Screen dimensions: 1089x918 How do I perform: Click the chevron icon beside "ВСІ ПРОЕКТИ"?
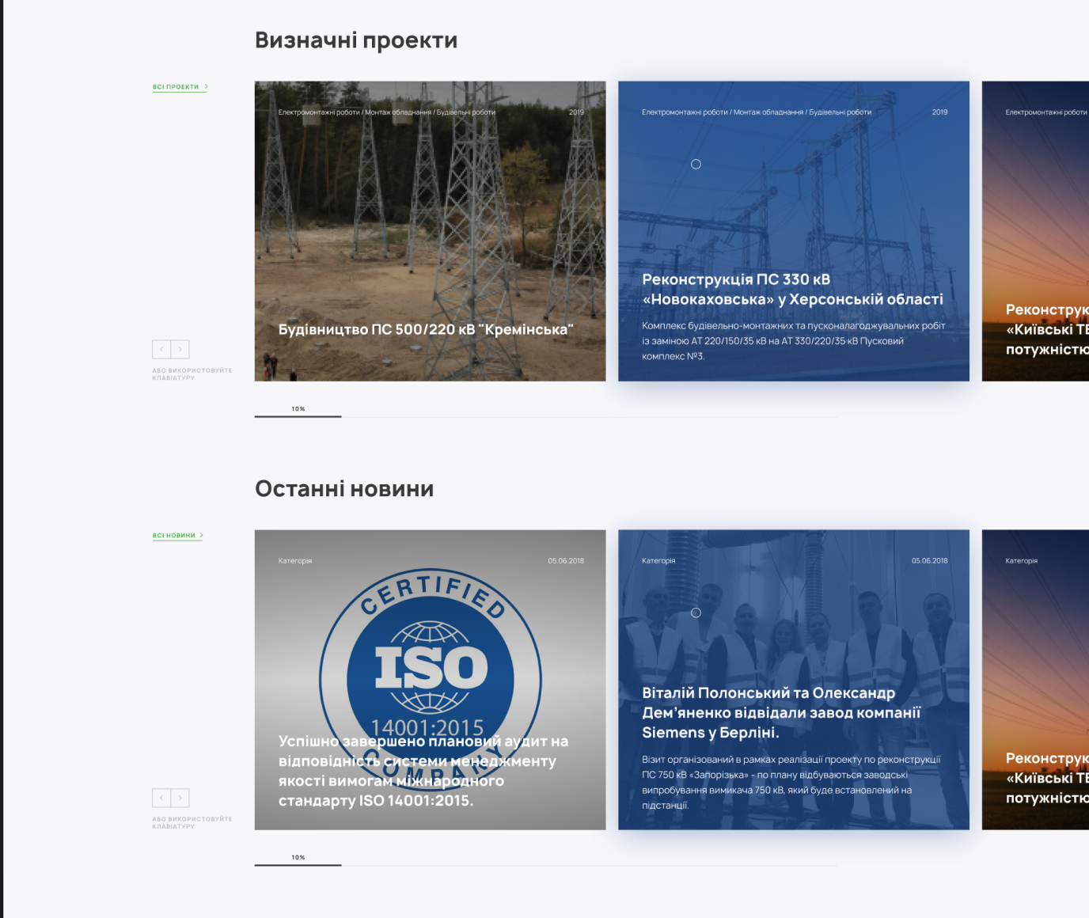[x=206, y=87]
